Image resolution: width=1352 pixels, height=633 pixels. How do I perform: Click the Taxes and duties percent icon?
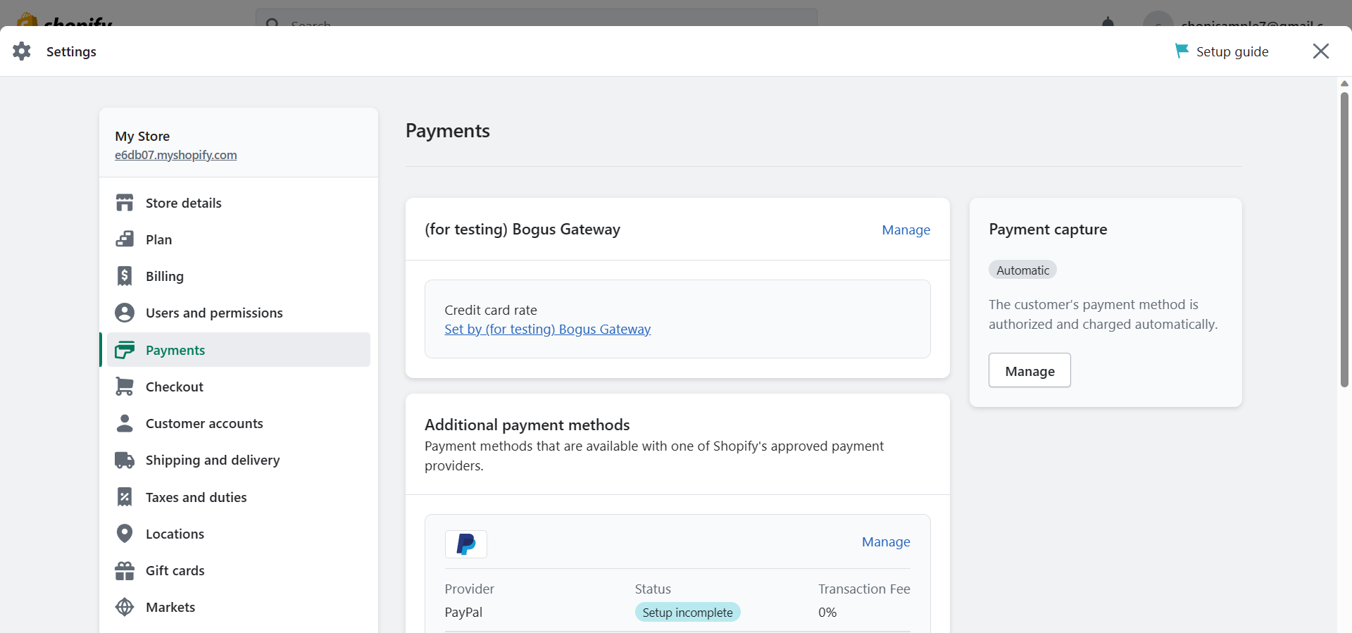click(x=125, y=497)
